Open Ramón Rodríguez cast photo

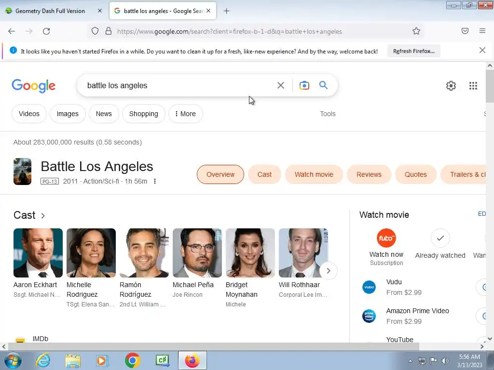[x=144, y=253]
